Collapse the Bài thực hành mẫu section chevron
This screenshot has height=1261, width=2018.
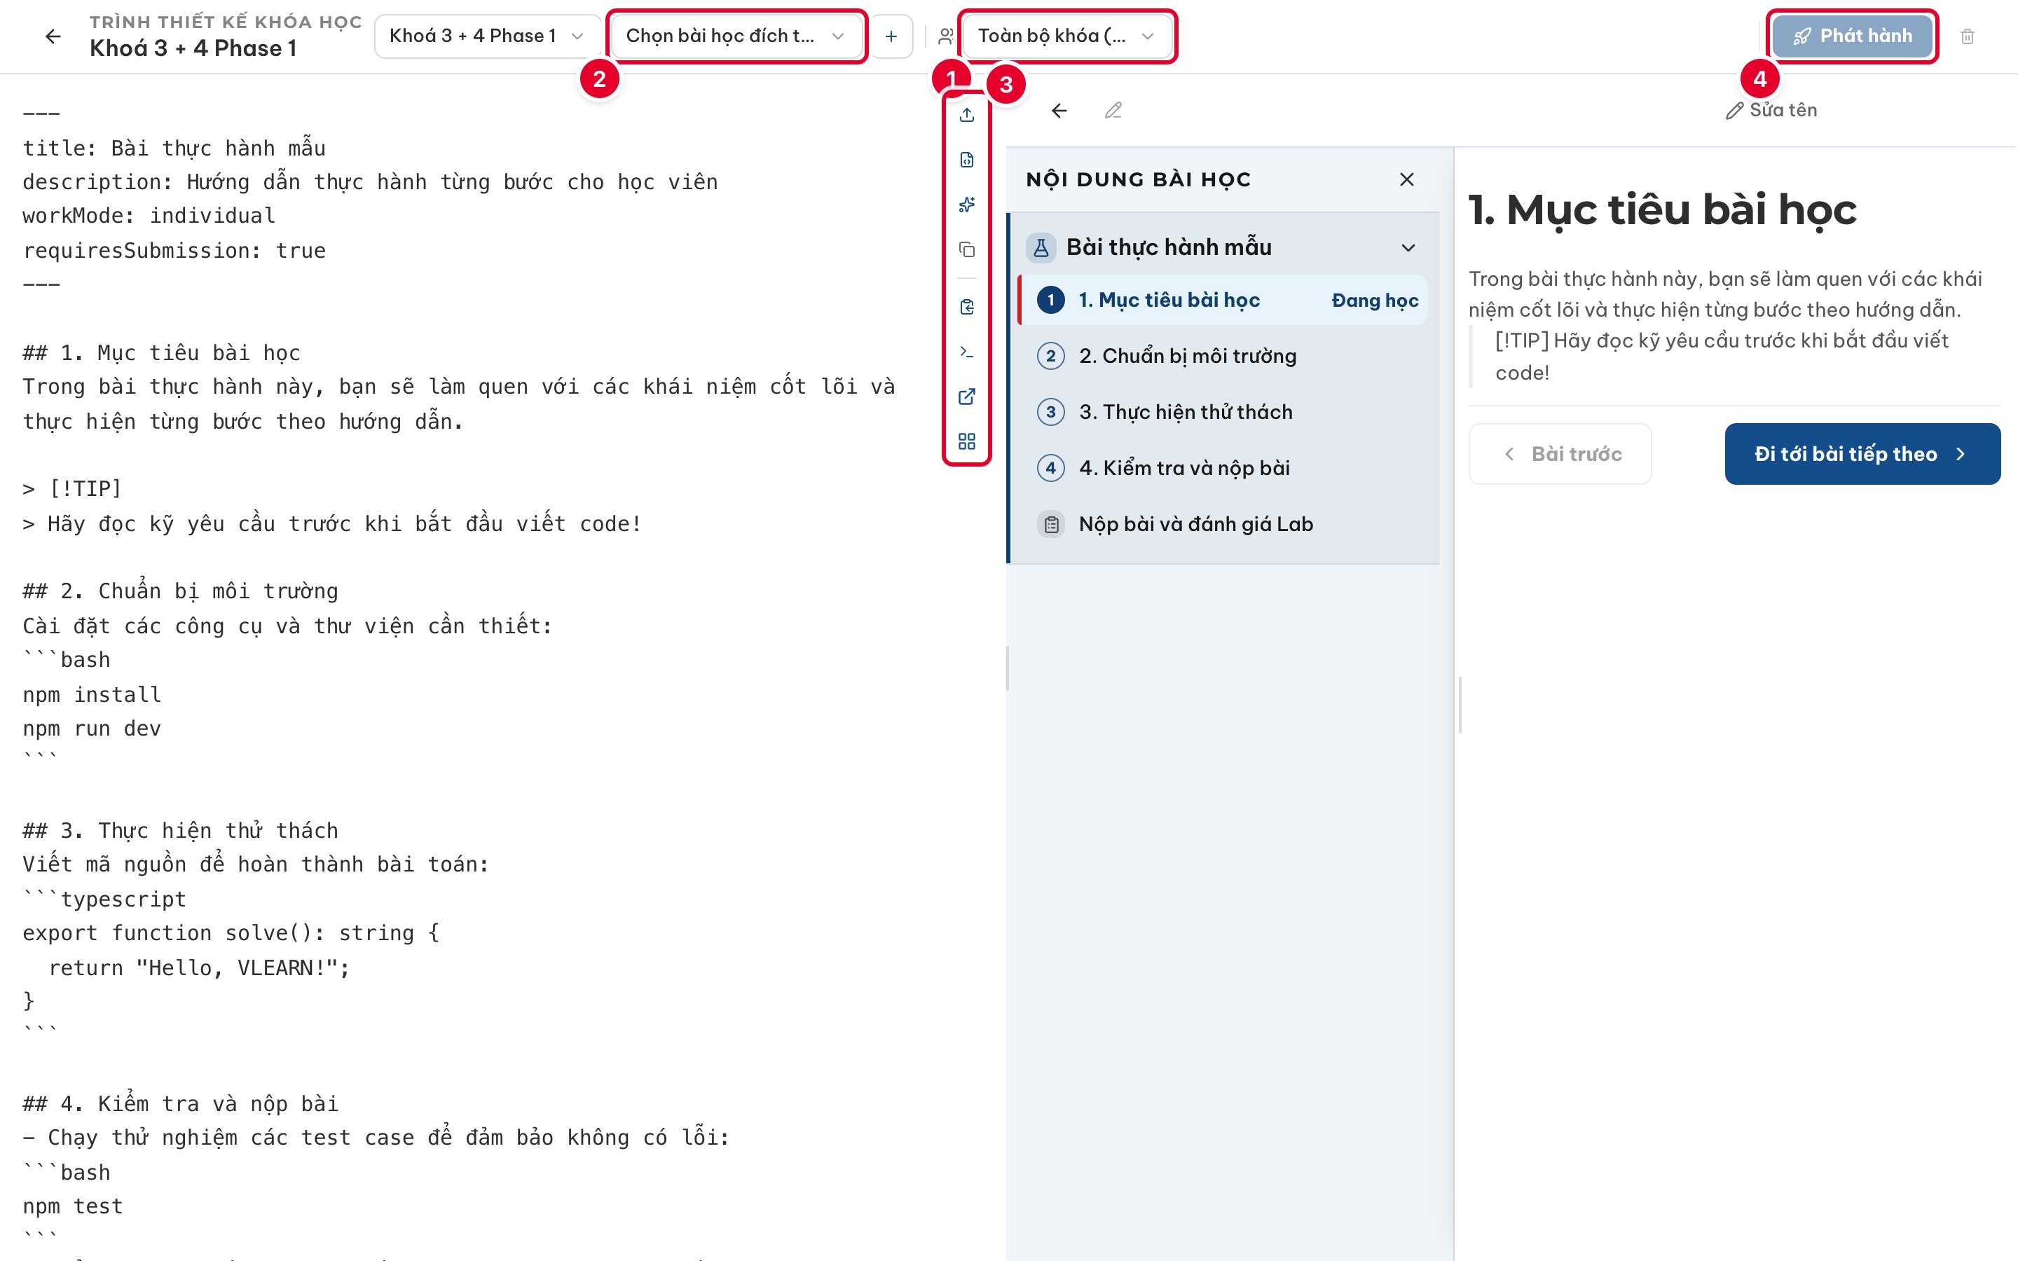(1408, 248)
